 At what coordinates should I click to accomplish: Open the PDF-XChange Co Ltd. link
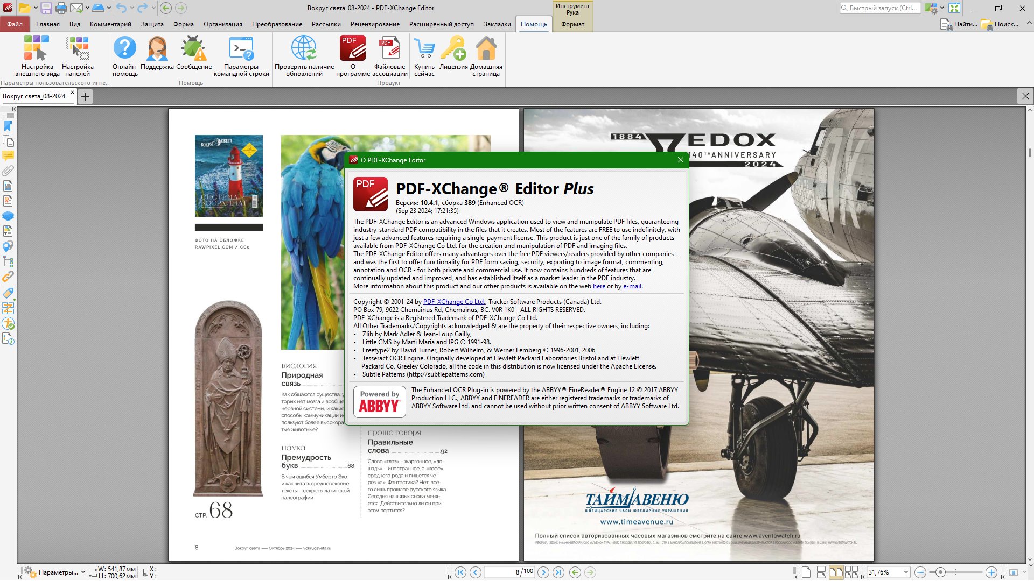[x=454, y=302]
